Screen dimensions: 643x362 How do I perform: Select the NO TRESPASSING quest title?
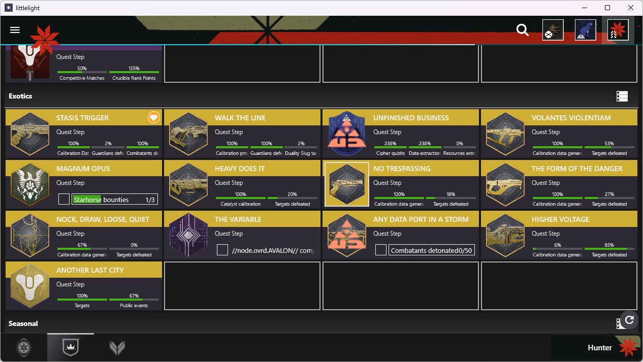pos(402,169)
